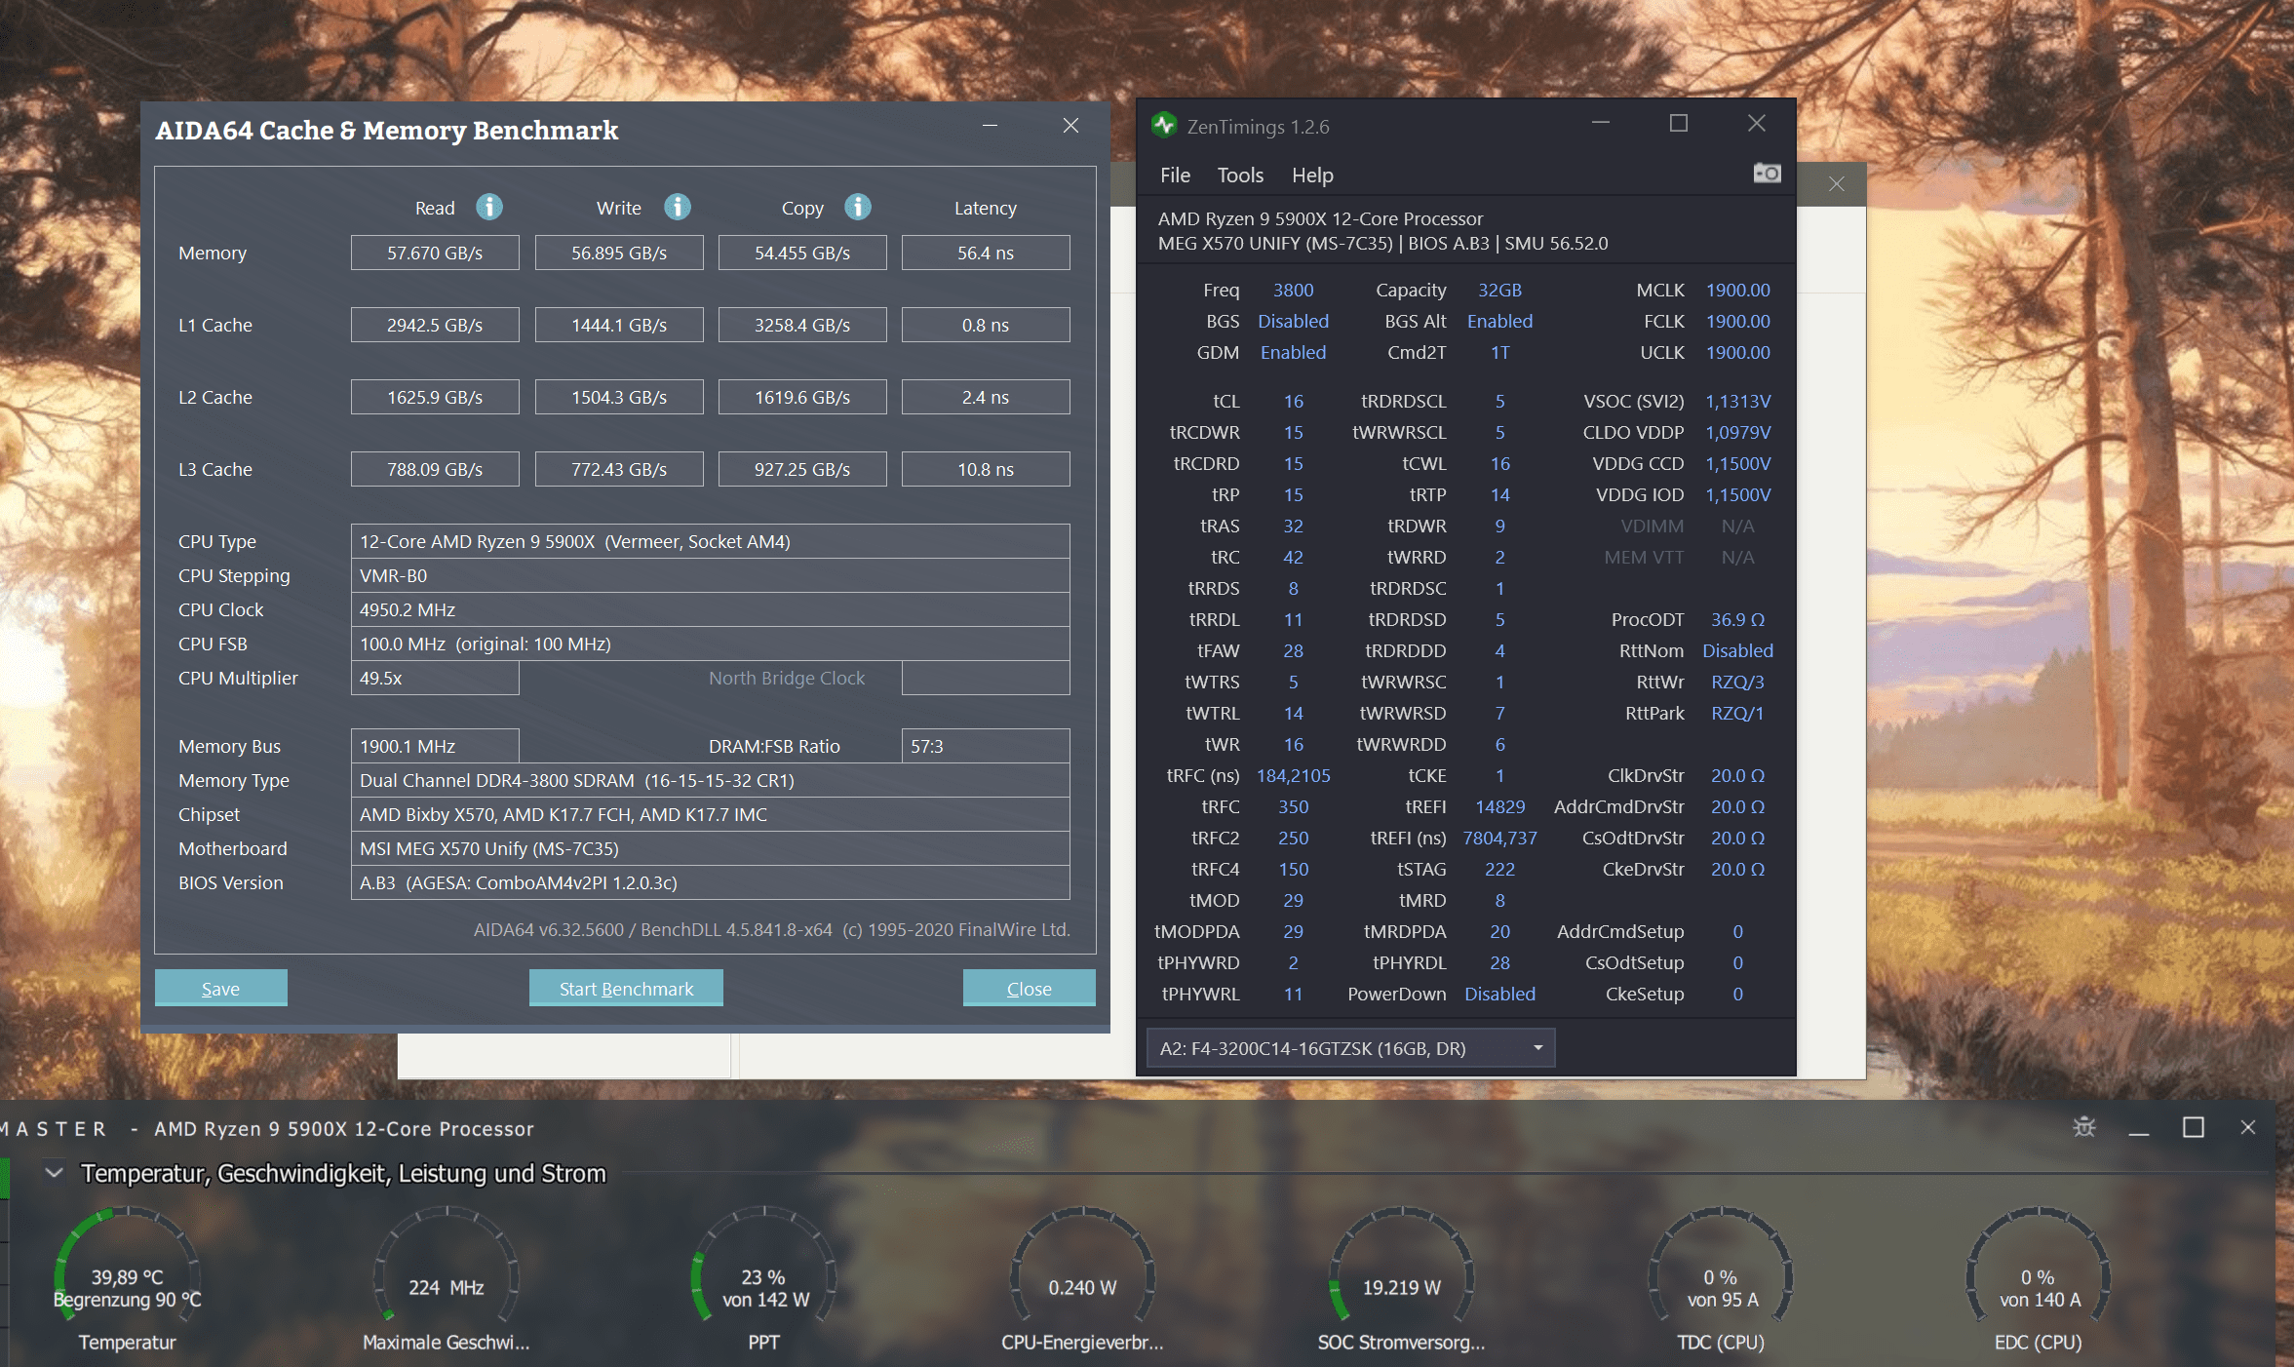Click Start Benchmark in AIDA64
Viewport: 2295px width, 1367px height.
tap(626, 988)
